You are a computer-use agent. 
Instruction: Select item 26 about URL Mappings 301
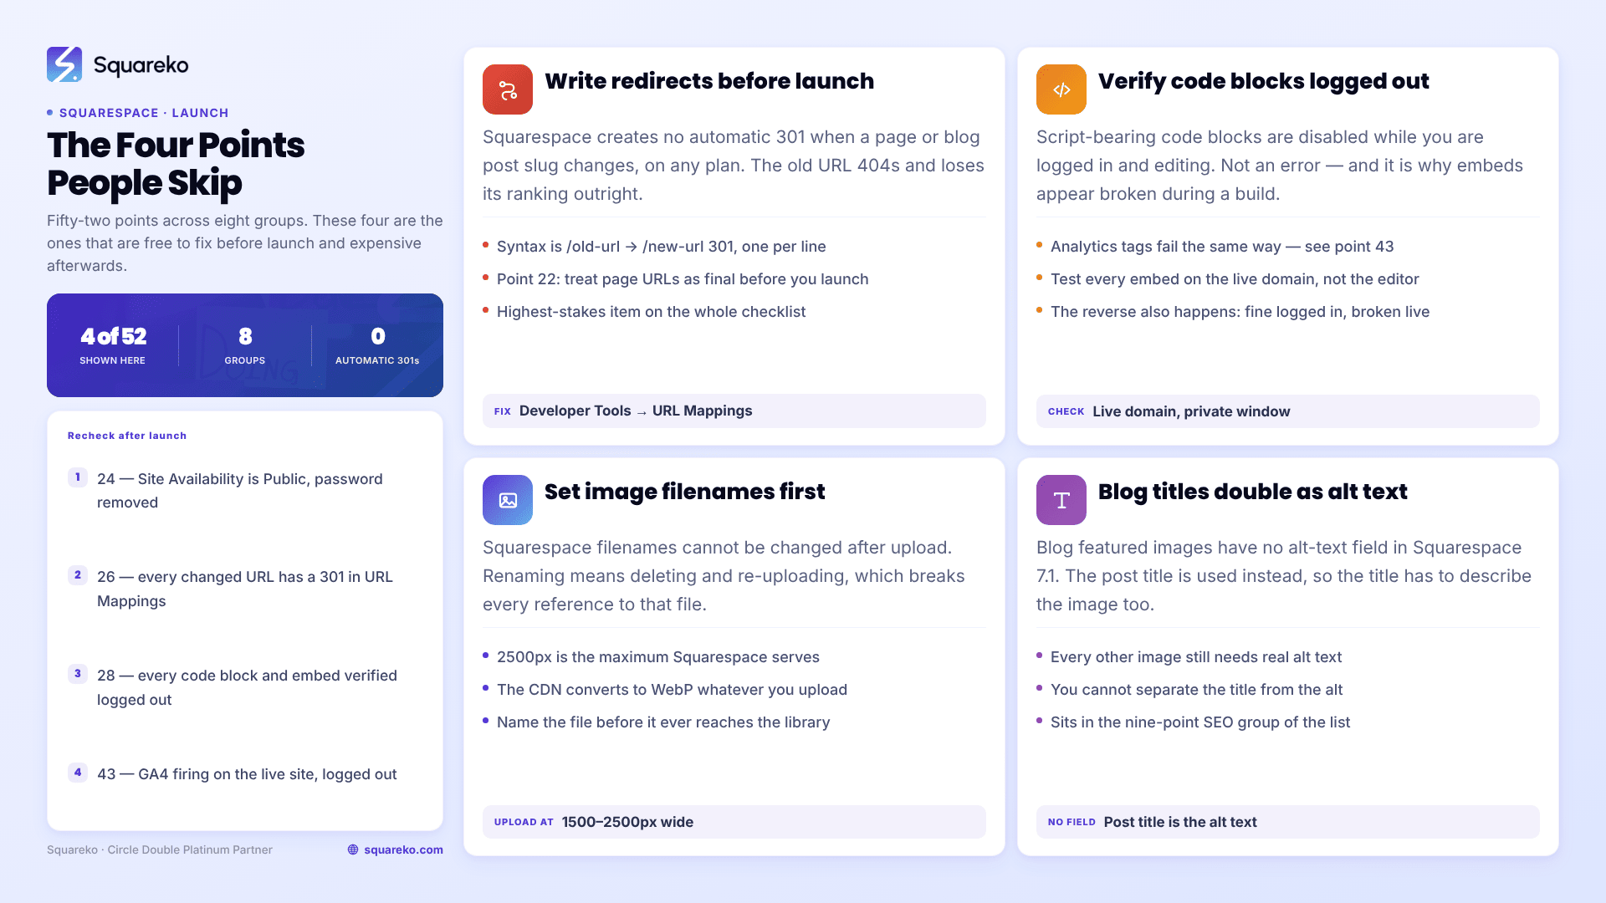click(245, 589)
